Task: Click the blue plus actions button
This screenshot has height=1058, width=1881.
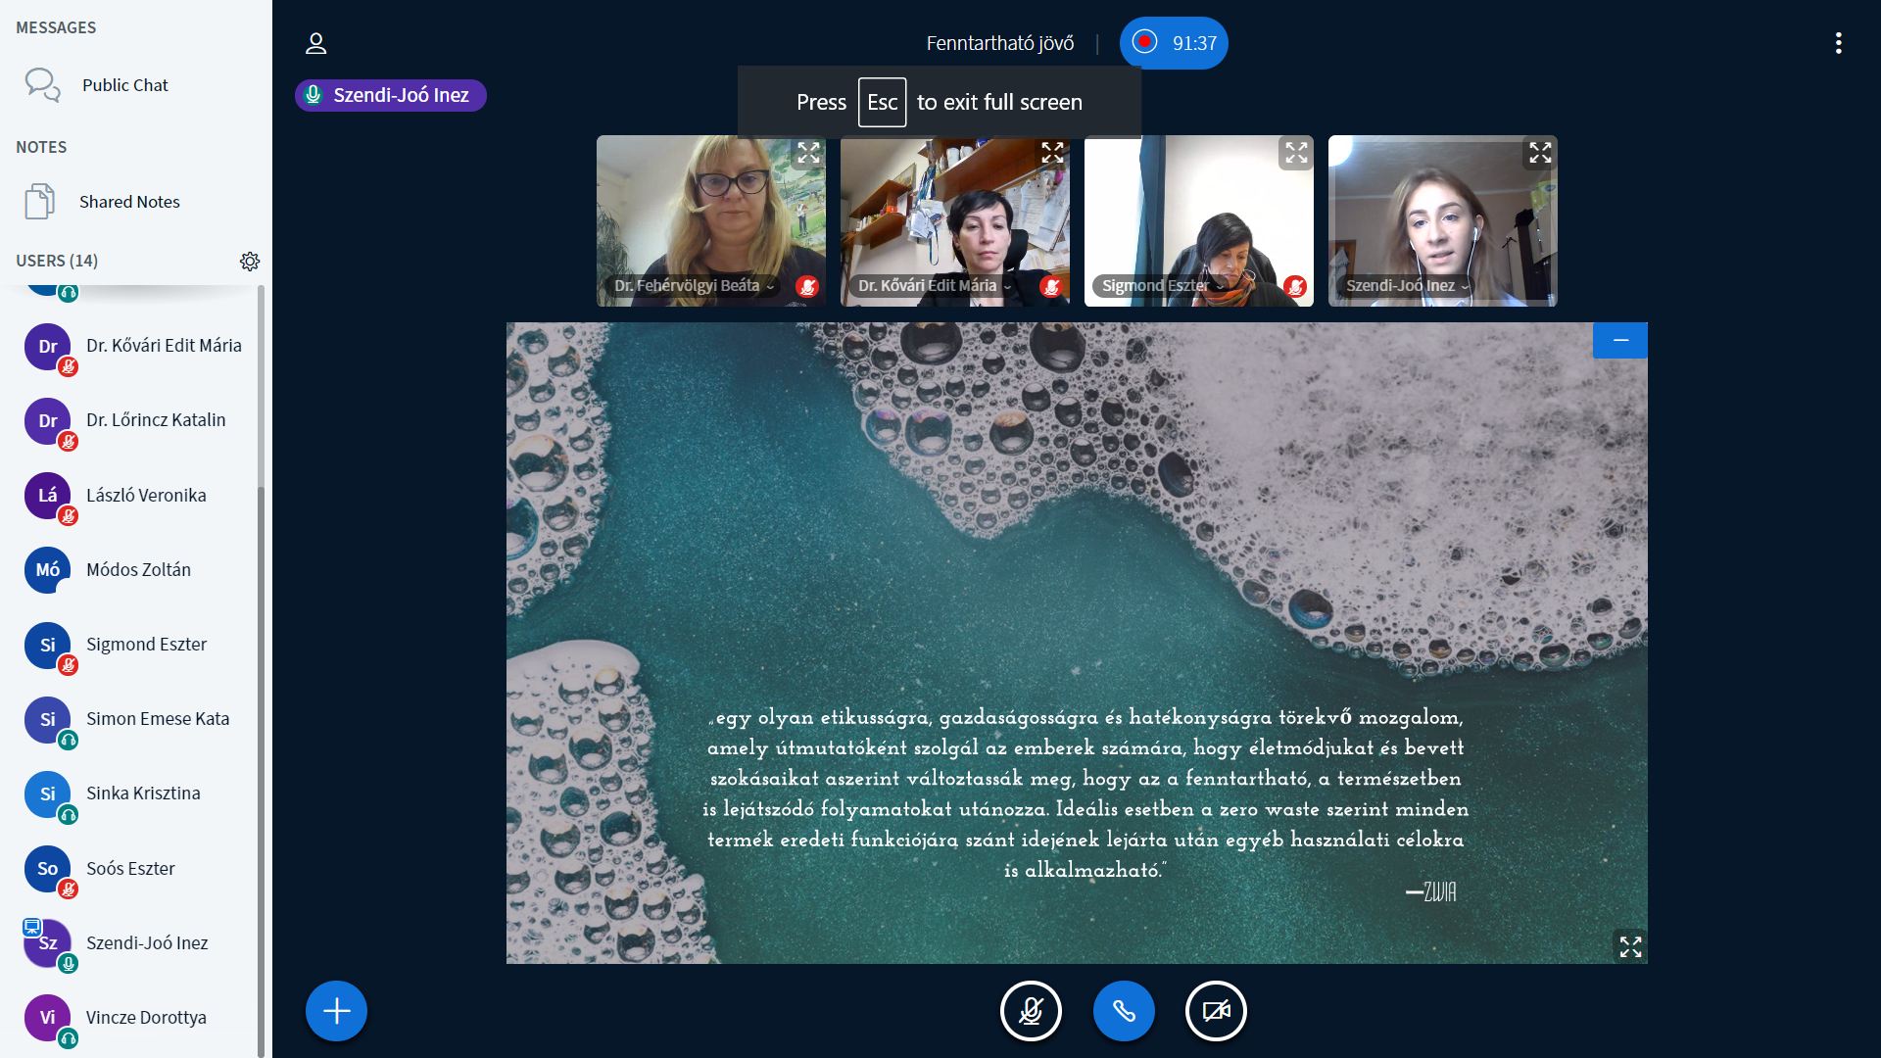Action: (336, 1010)
